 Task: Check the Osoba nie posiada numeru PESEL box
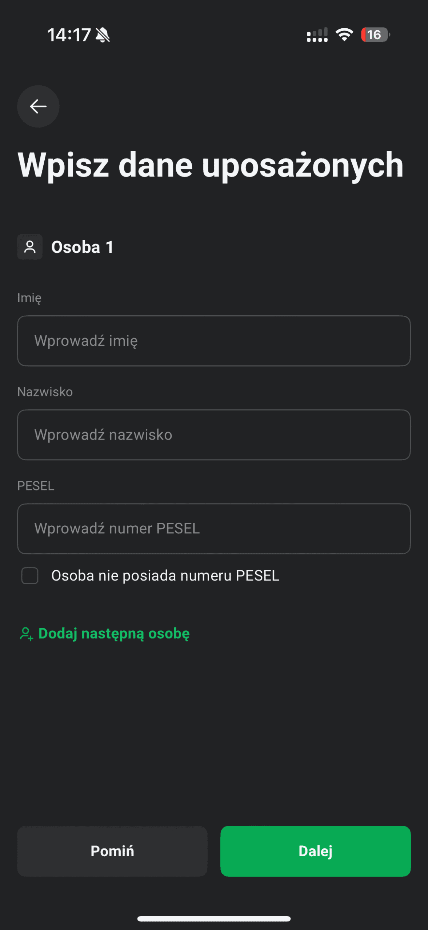tap(30, 576)
